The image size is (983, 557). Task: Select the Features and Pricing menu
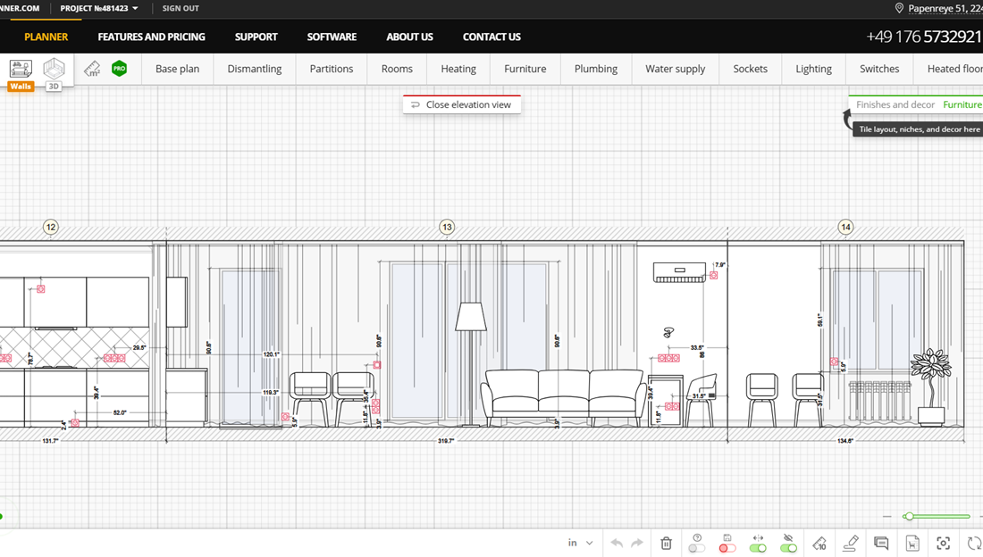point(151,37)
